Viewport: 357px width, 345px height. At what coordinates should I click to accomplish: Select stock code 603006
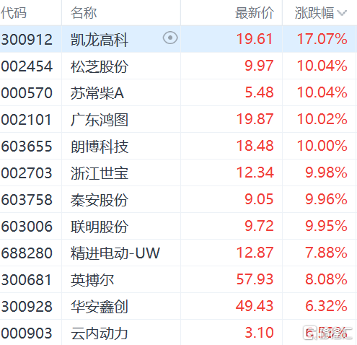point(27,227)
